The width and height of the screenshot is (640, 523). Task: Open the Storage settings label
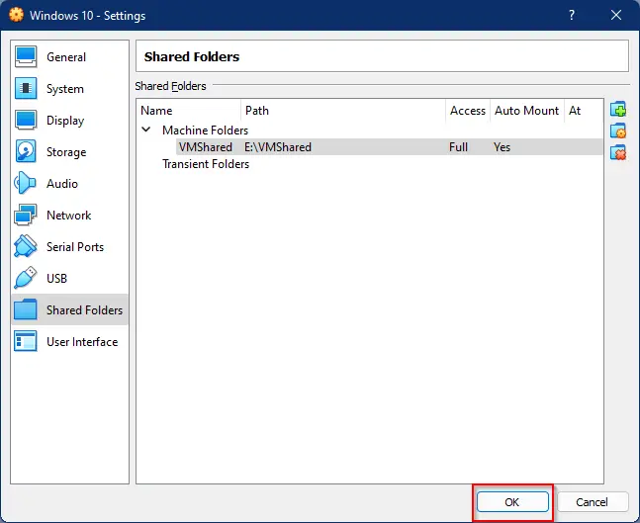point(66,152)
